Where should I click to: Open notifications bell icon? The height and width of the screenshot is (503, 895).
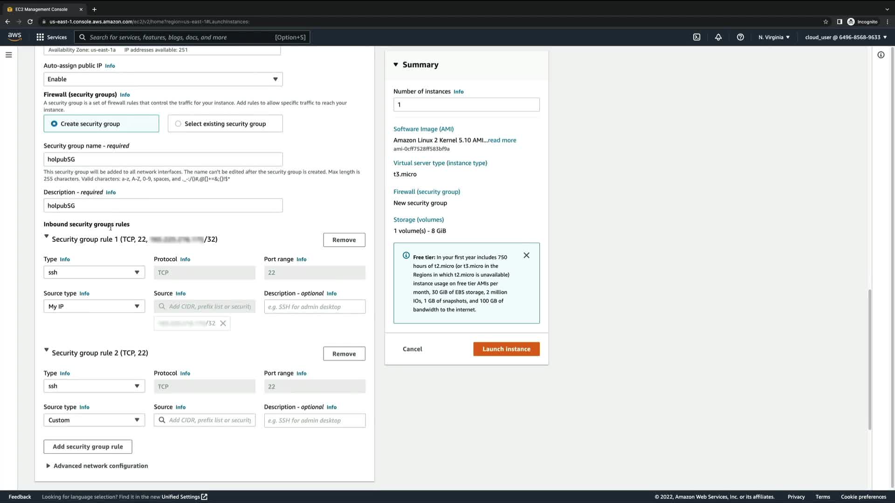[718, 37]
